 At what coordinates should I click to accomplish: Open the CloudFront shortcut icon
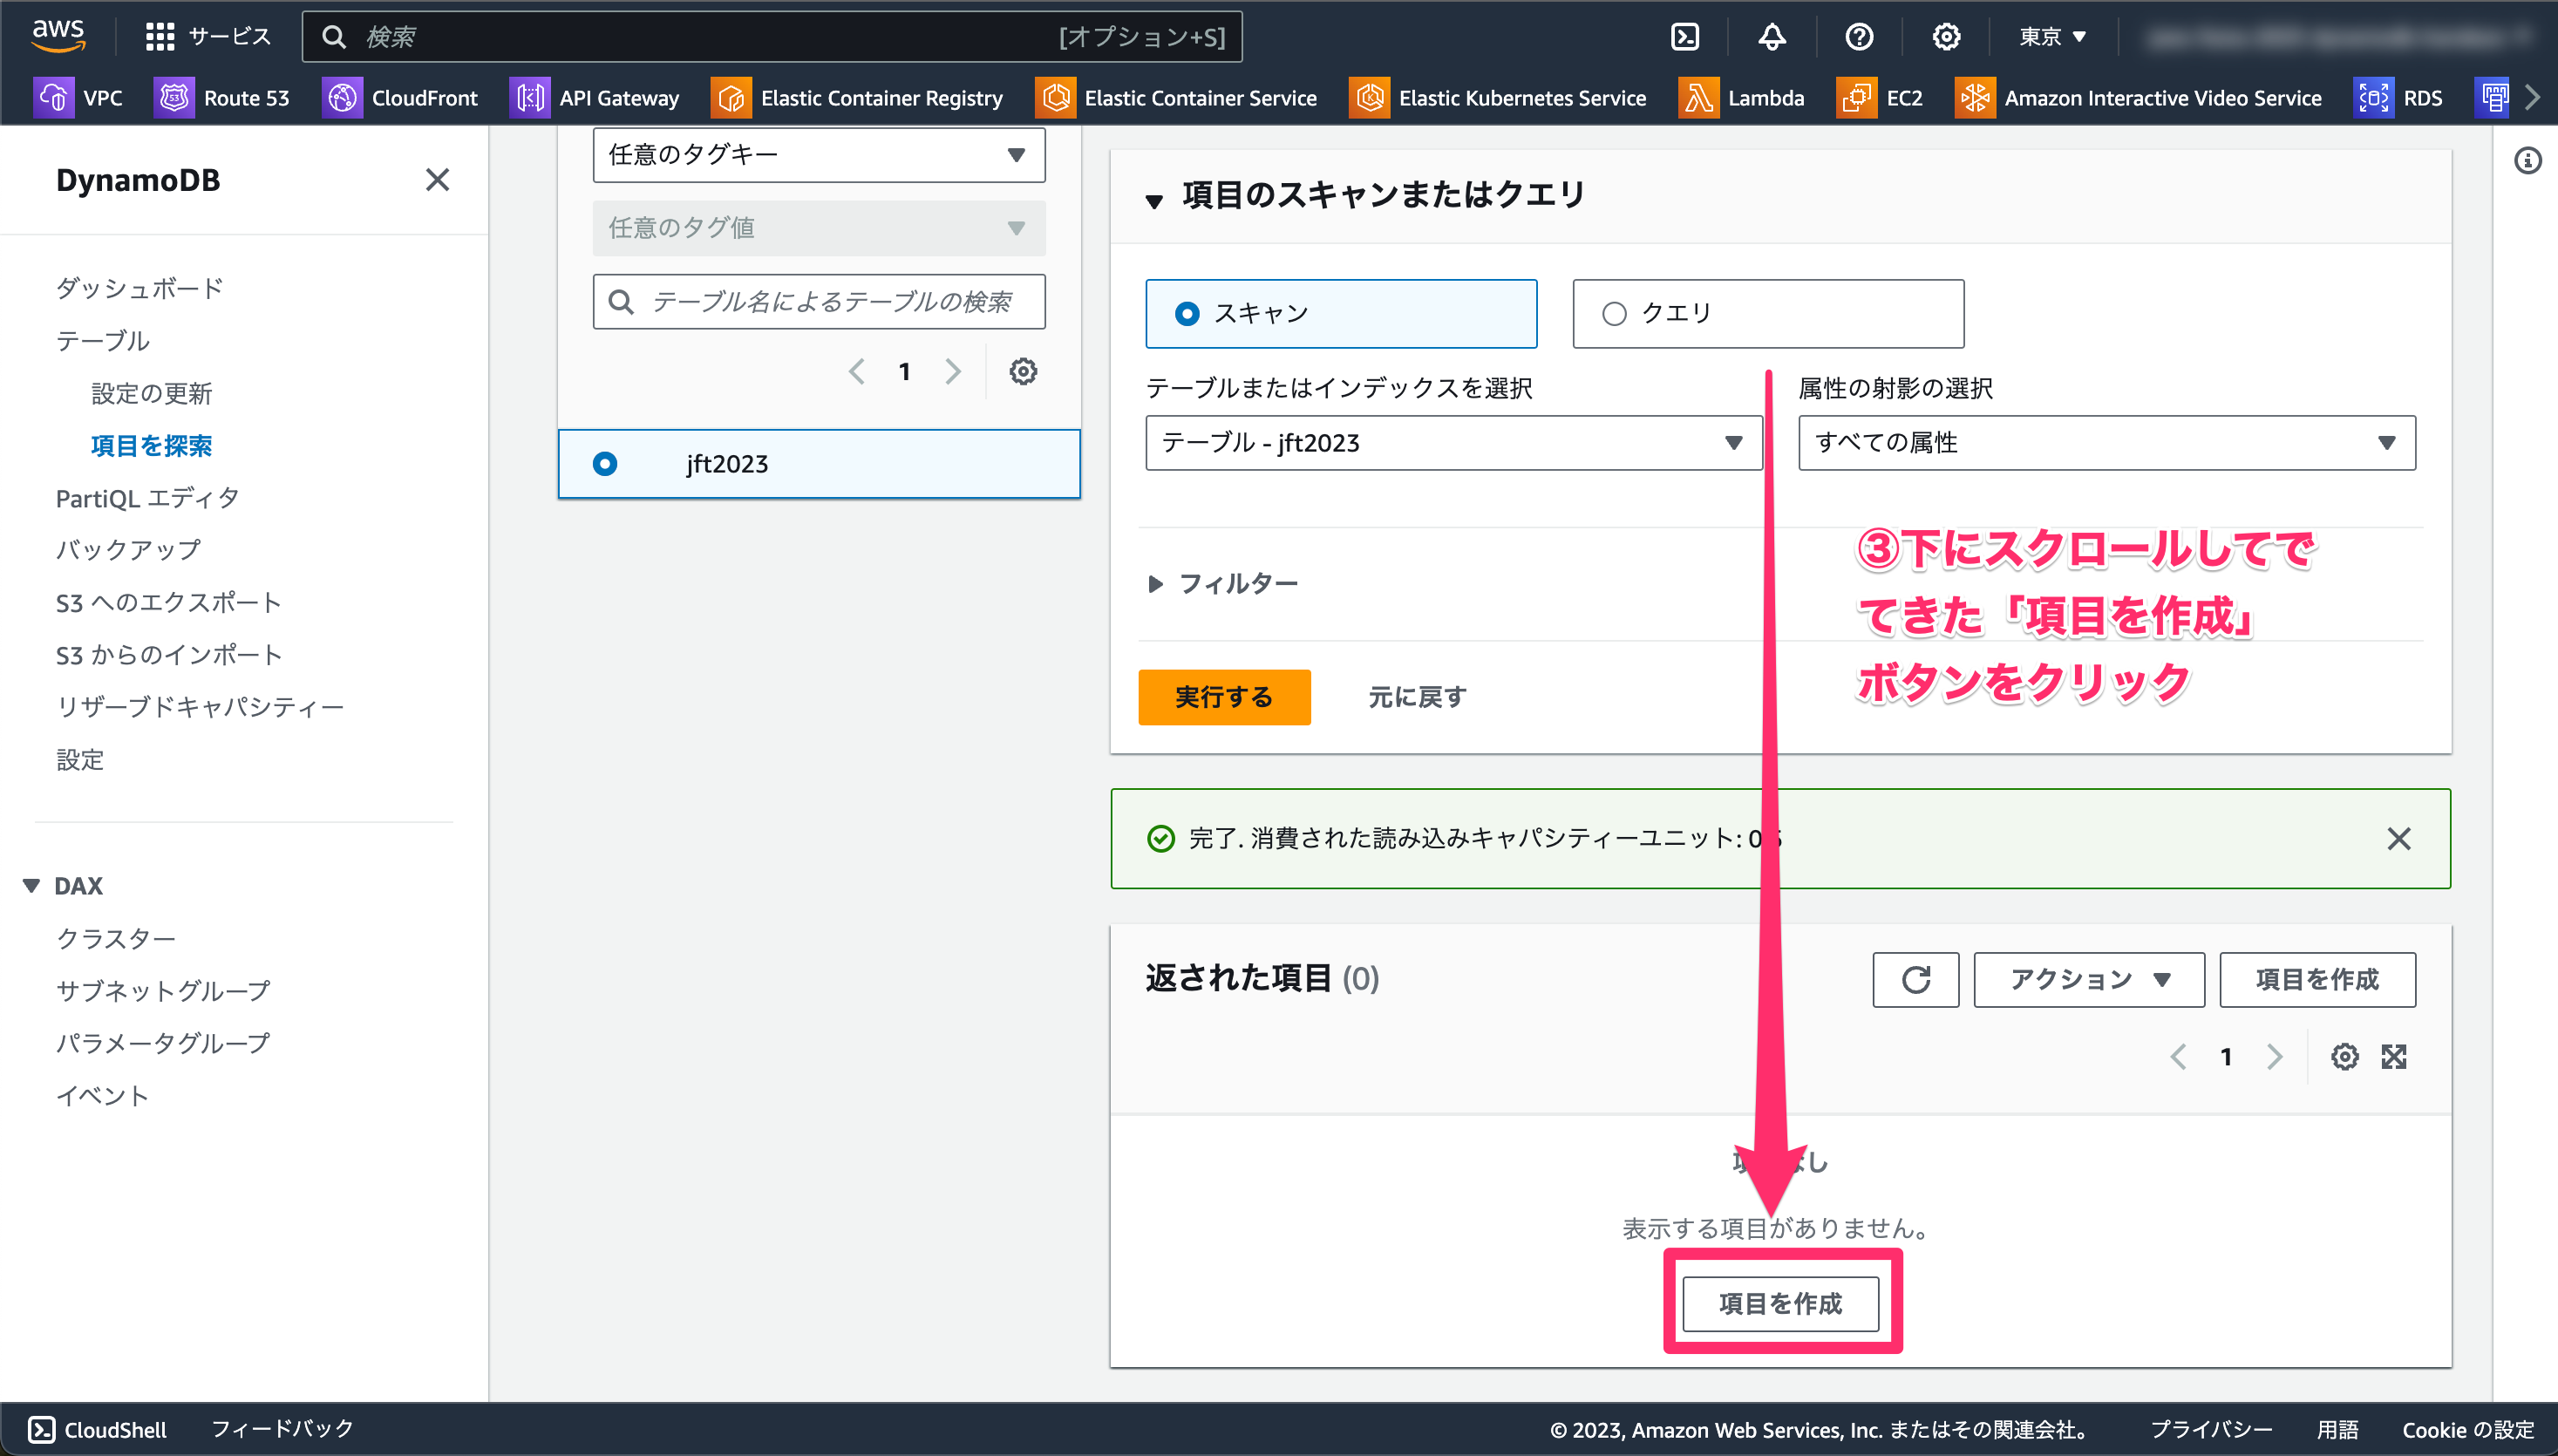342,98
